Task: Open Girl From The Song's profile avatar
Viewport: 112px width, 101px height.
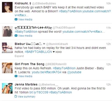Action: 7,68
